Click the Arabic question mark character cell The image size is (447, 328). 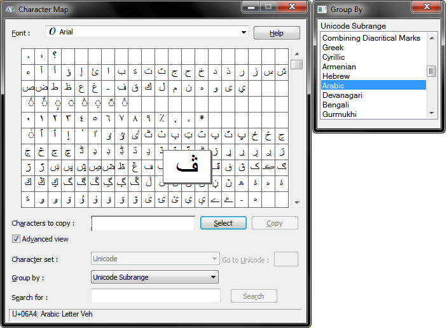pos(55,56)
